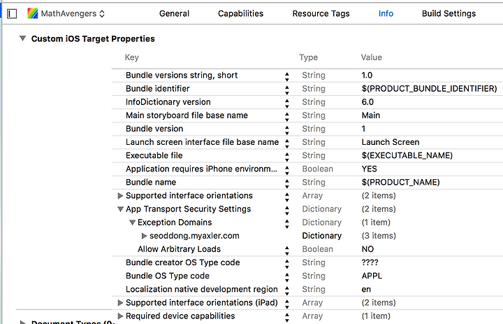Click key stepper for Bundle name

click(x=287, y=183)
